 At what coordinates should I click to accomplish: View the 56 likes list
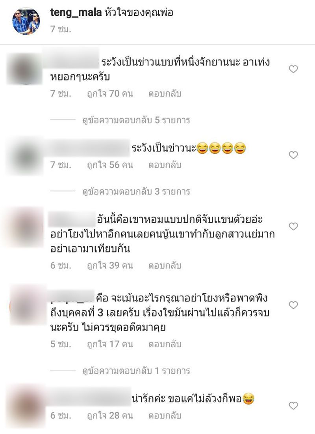[110, 165]
